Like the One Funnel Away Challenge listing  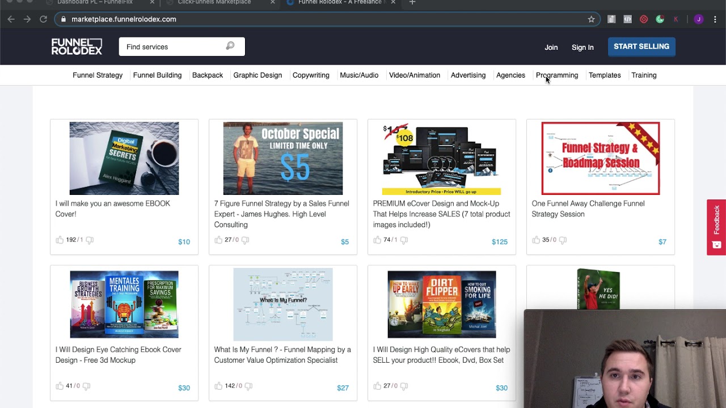coord(536,240)
